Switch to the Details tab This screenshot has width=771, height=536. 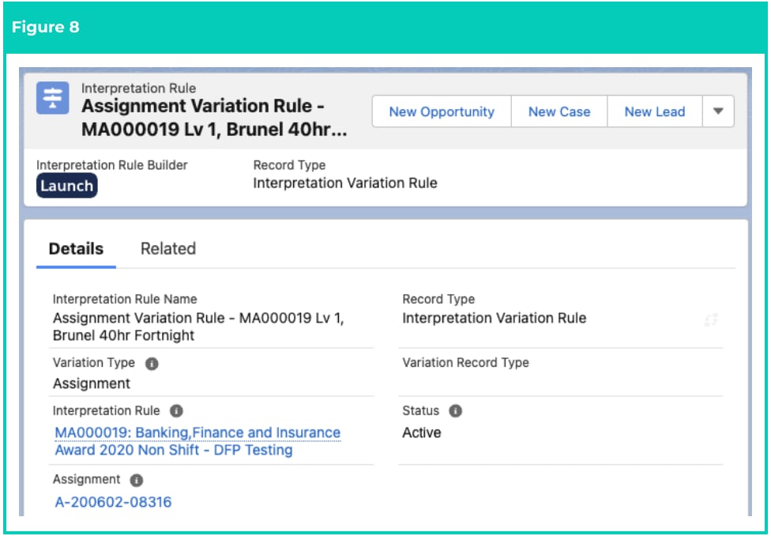tap(76, 248)
